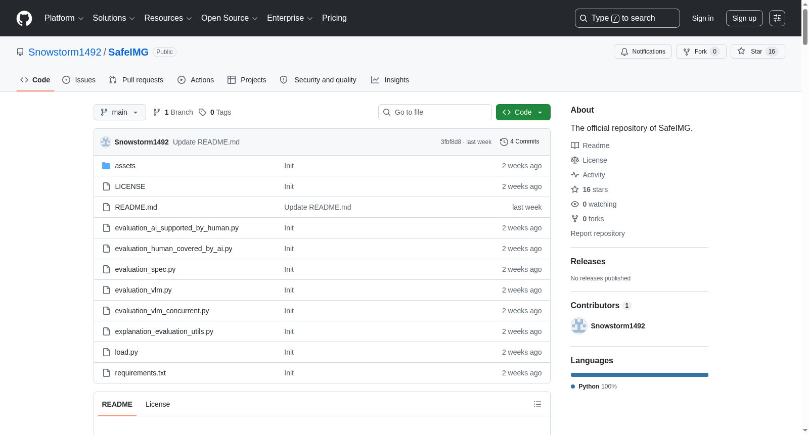Image resolution: width=809 pixels, height=435 pixels.
Task: Open the green Code dropdown
Action: 523,112
